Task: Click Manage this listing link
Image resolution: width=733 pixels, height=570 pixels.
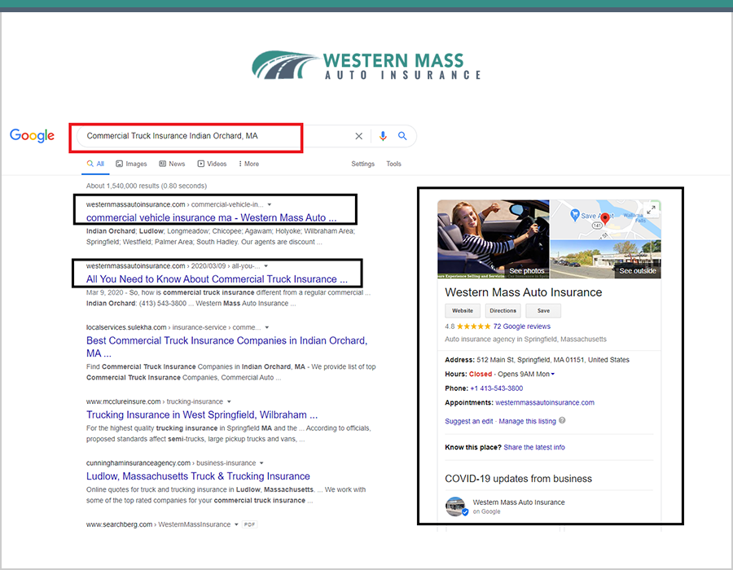Action: [x=527, y=422]
